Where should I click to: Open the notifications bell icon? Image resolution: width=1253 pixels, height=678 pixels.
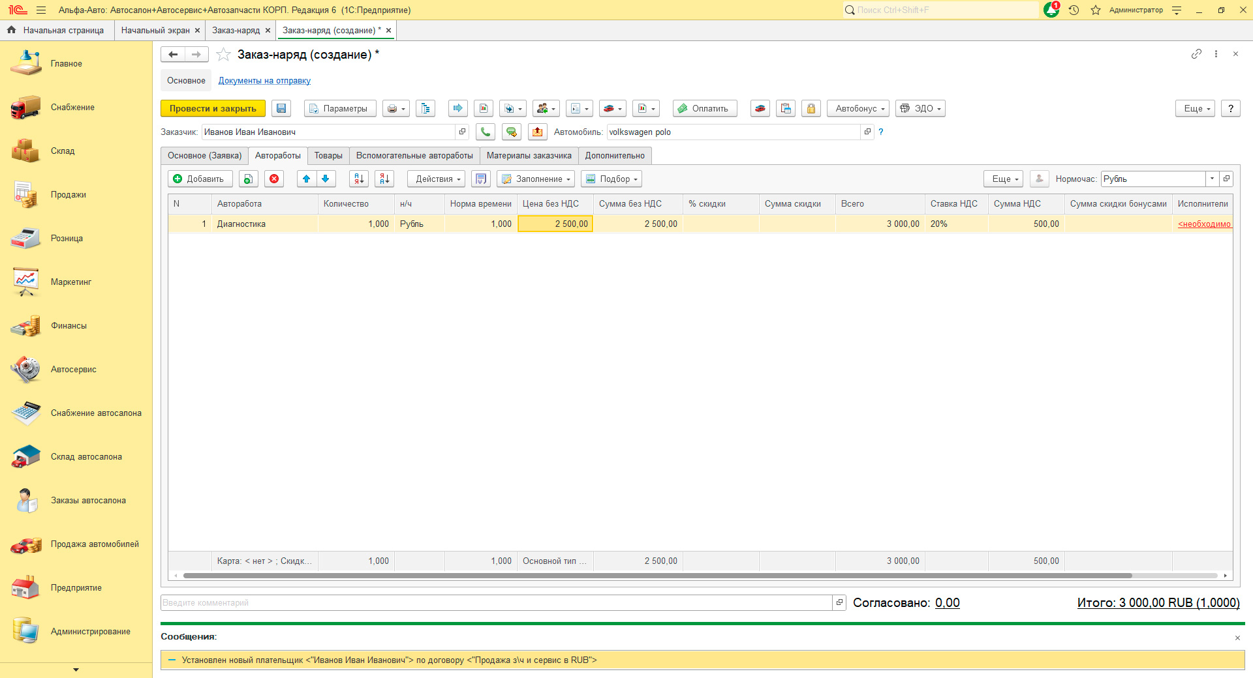point(1051,10)
